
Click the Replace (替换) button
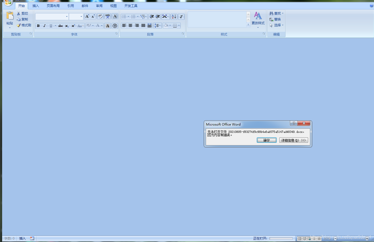tap(275, 19)
